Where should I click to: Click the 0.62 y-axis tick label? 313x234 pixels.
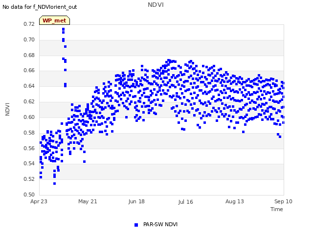pyautogui.click(x=29, y=101)
